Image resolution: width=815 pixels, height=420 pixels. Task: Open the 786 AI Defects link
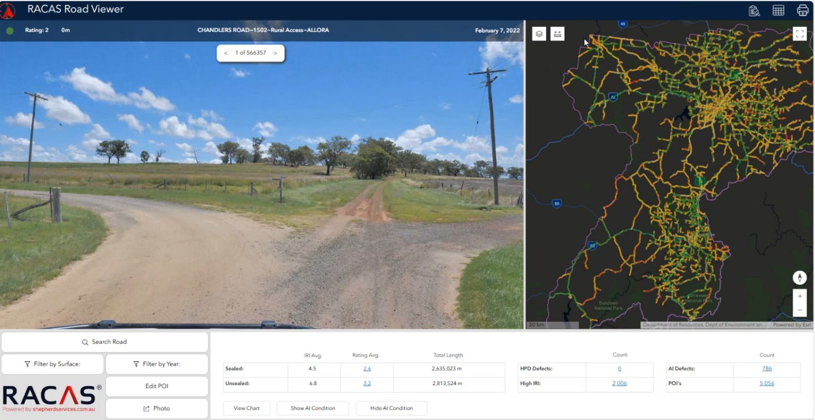click(767, 368)
